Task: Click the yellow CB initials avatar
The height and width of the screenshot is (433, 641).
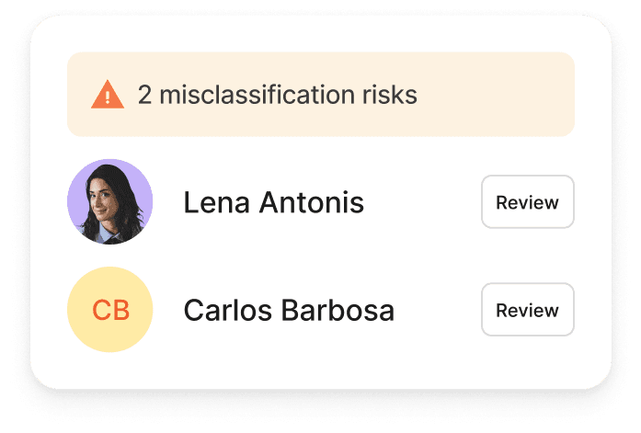Action: (x=110, y=310)
